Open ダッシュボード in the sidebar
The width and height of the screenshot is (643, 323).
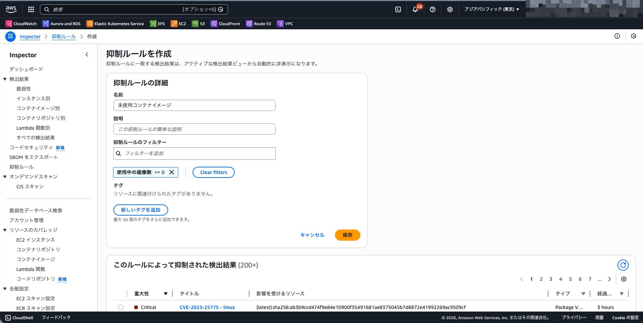pos(26,69)
